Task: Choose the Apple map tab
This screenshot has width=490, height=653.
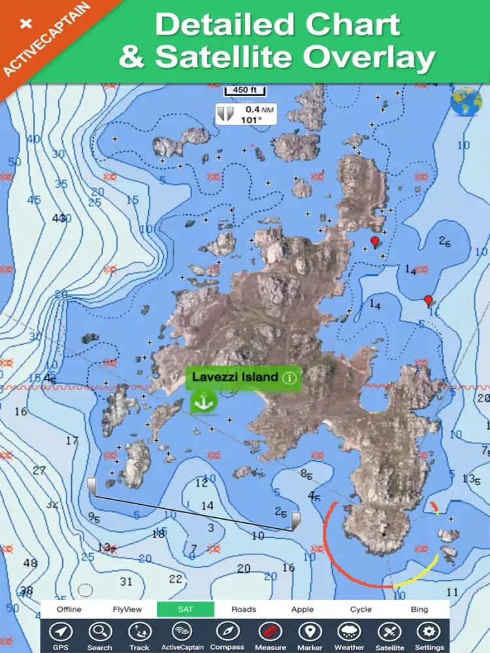Action: (x=302, y=609)
